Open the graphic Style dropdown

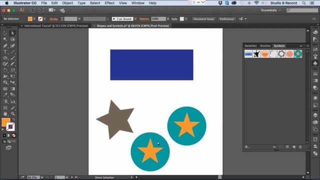[x=186, y=19]
